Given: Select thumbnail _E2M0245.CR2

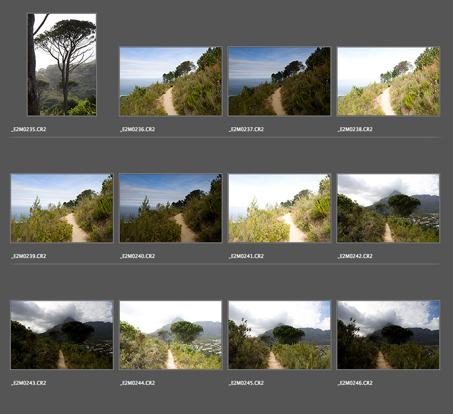Looking at the screenshot, I should (279, 335).
